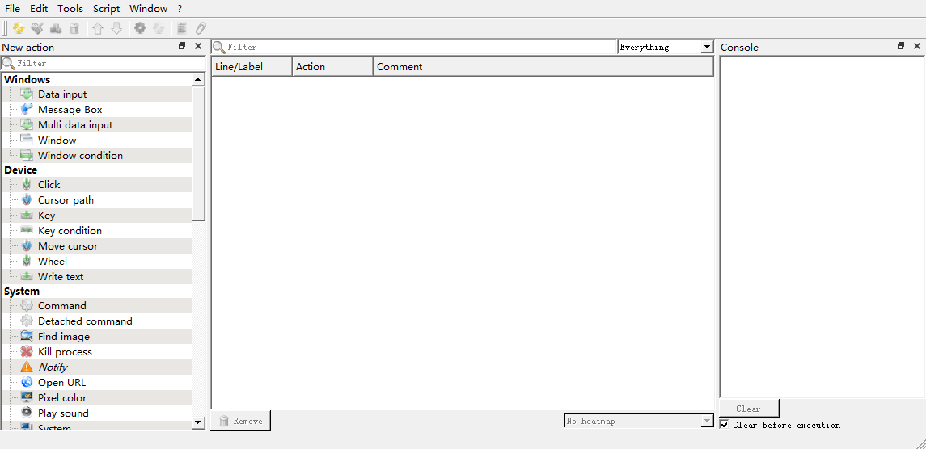Click the trash can toolbar icon
Viewport: 926px width, 449px height.
click(74, 28)
